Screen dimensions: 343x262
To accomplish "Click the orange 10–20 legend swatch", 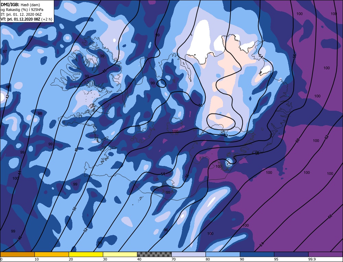I will coord(52,254).
